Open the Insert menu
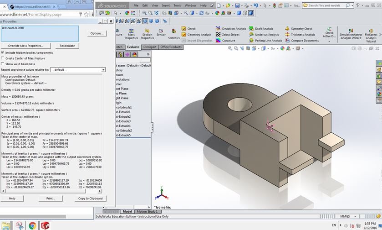 pyautogui.click(x=166, y=5)
